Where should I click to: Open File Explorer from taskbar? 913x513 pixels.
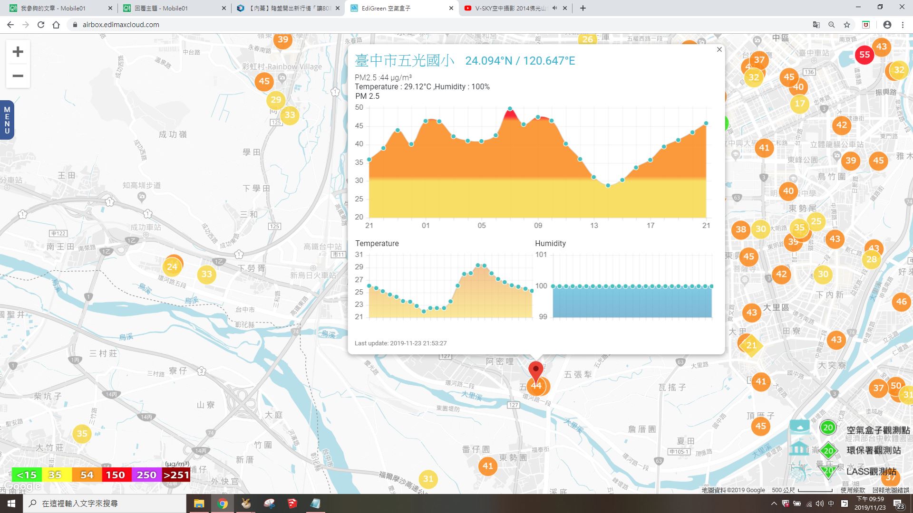tap(199, 503)
